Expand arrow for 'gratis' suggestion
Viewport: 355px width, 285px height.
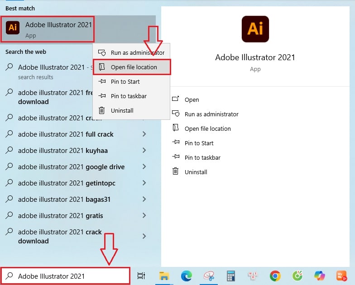coord(144,215)
